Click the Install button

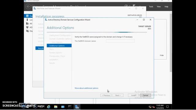(x=134, y=95)
